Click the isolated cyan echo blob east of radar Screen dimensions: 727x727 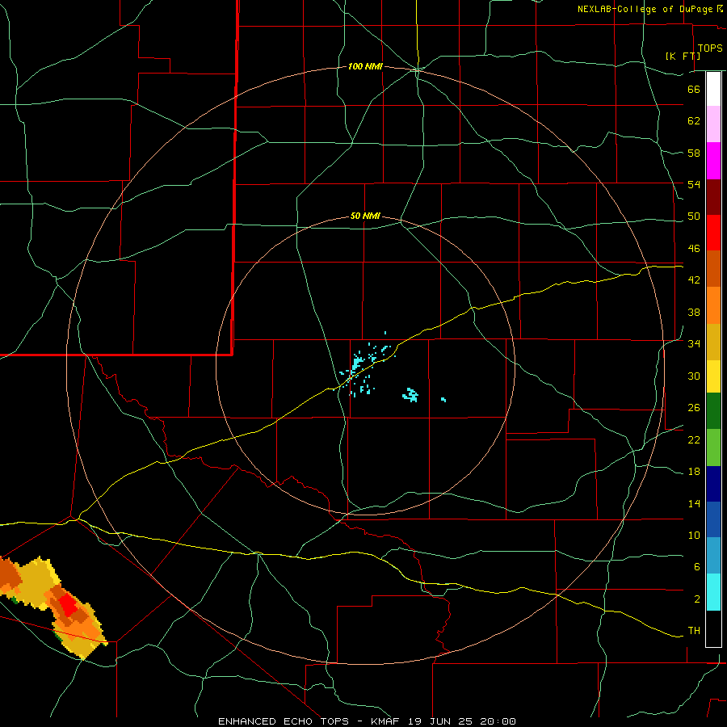click(x=410, y=395)
